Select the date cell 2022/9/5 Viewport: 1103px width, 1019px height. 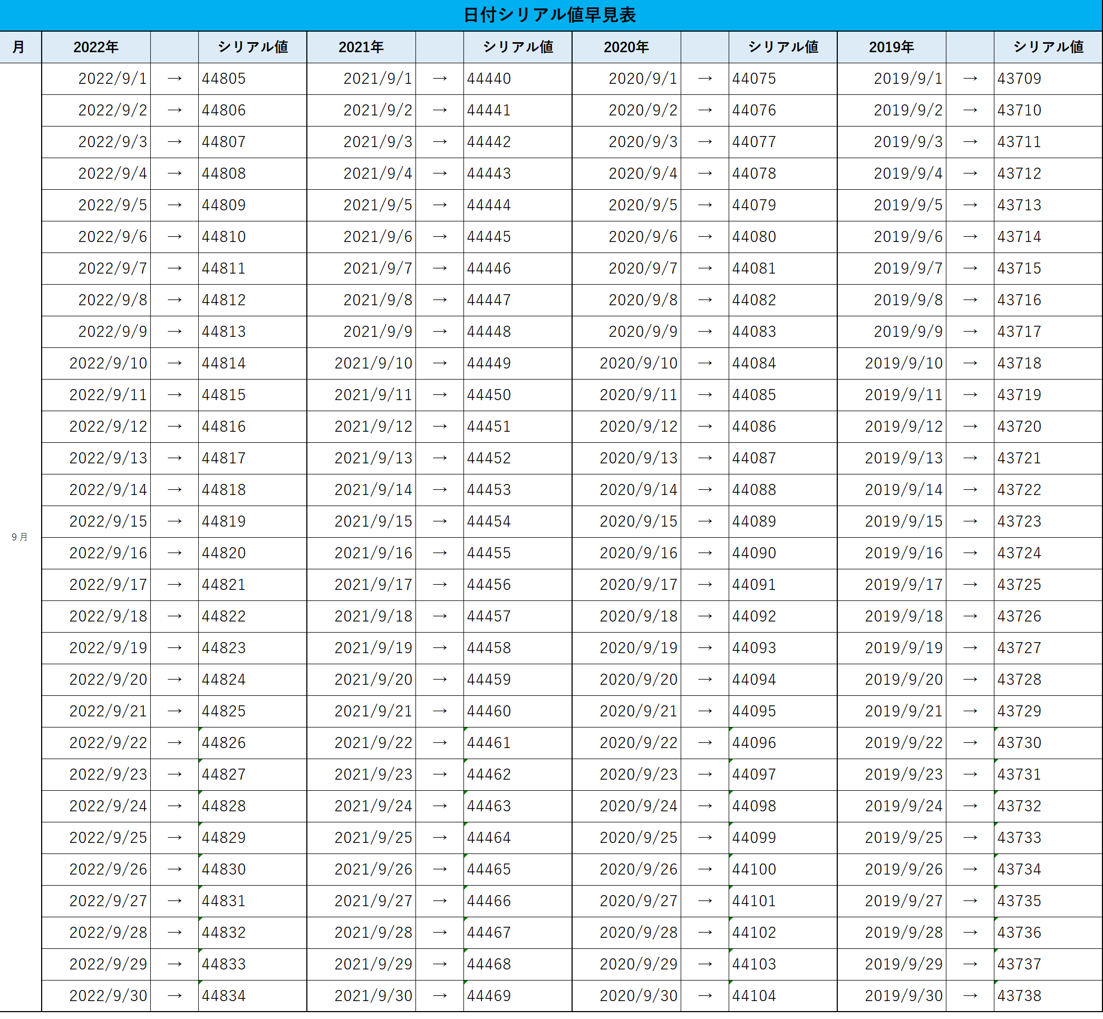coord(96,205)
